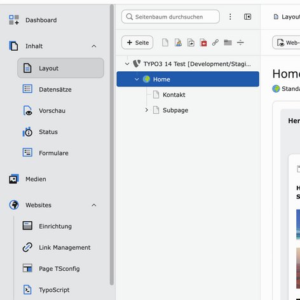The image size is (300, 300).
Task: Click the globe icon beside Standa
Action: point(276,89)
